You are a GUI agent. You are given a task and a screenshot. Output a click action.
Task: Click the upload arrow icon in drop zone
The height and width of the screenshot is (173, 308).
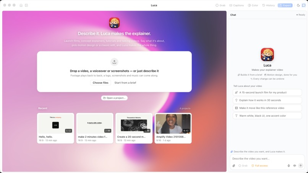point(114,62)
